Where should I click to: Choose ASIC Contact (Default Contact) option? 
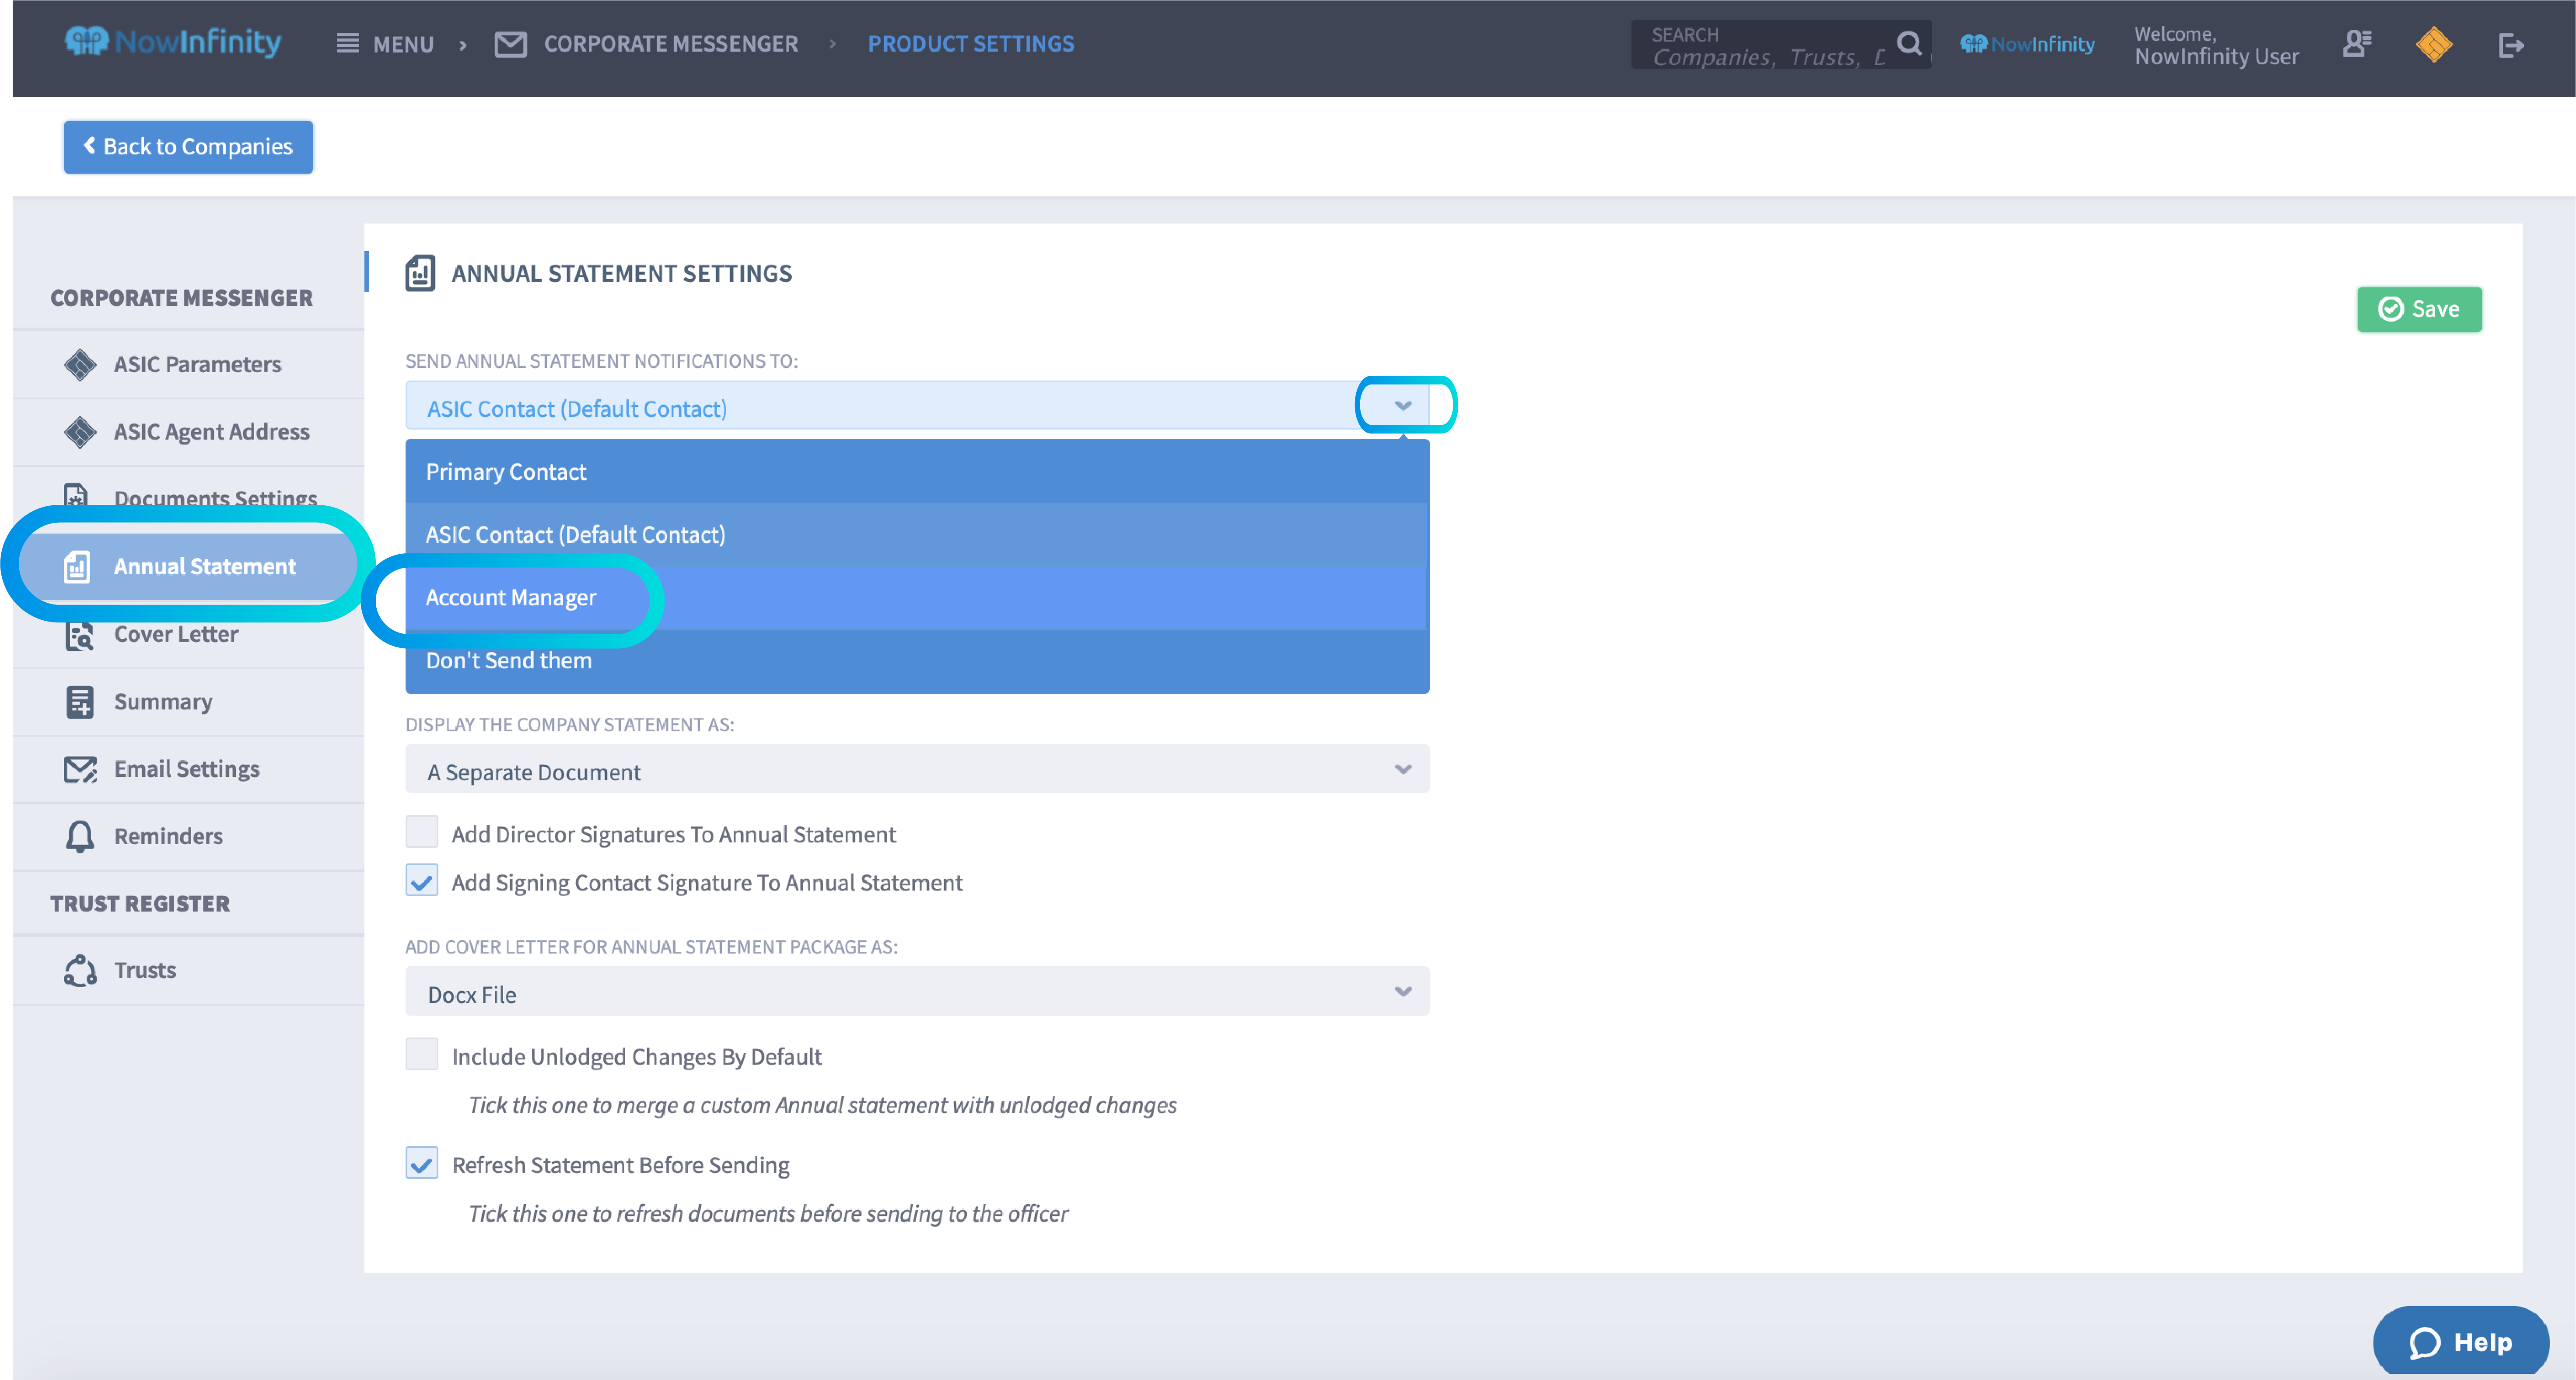917,534
